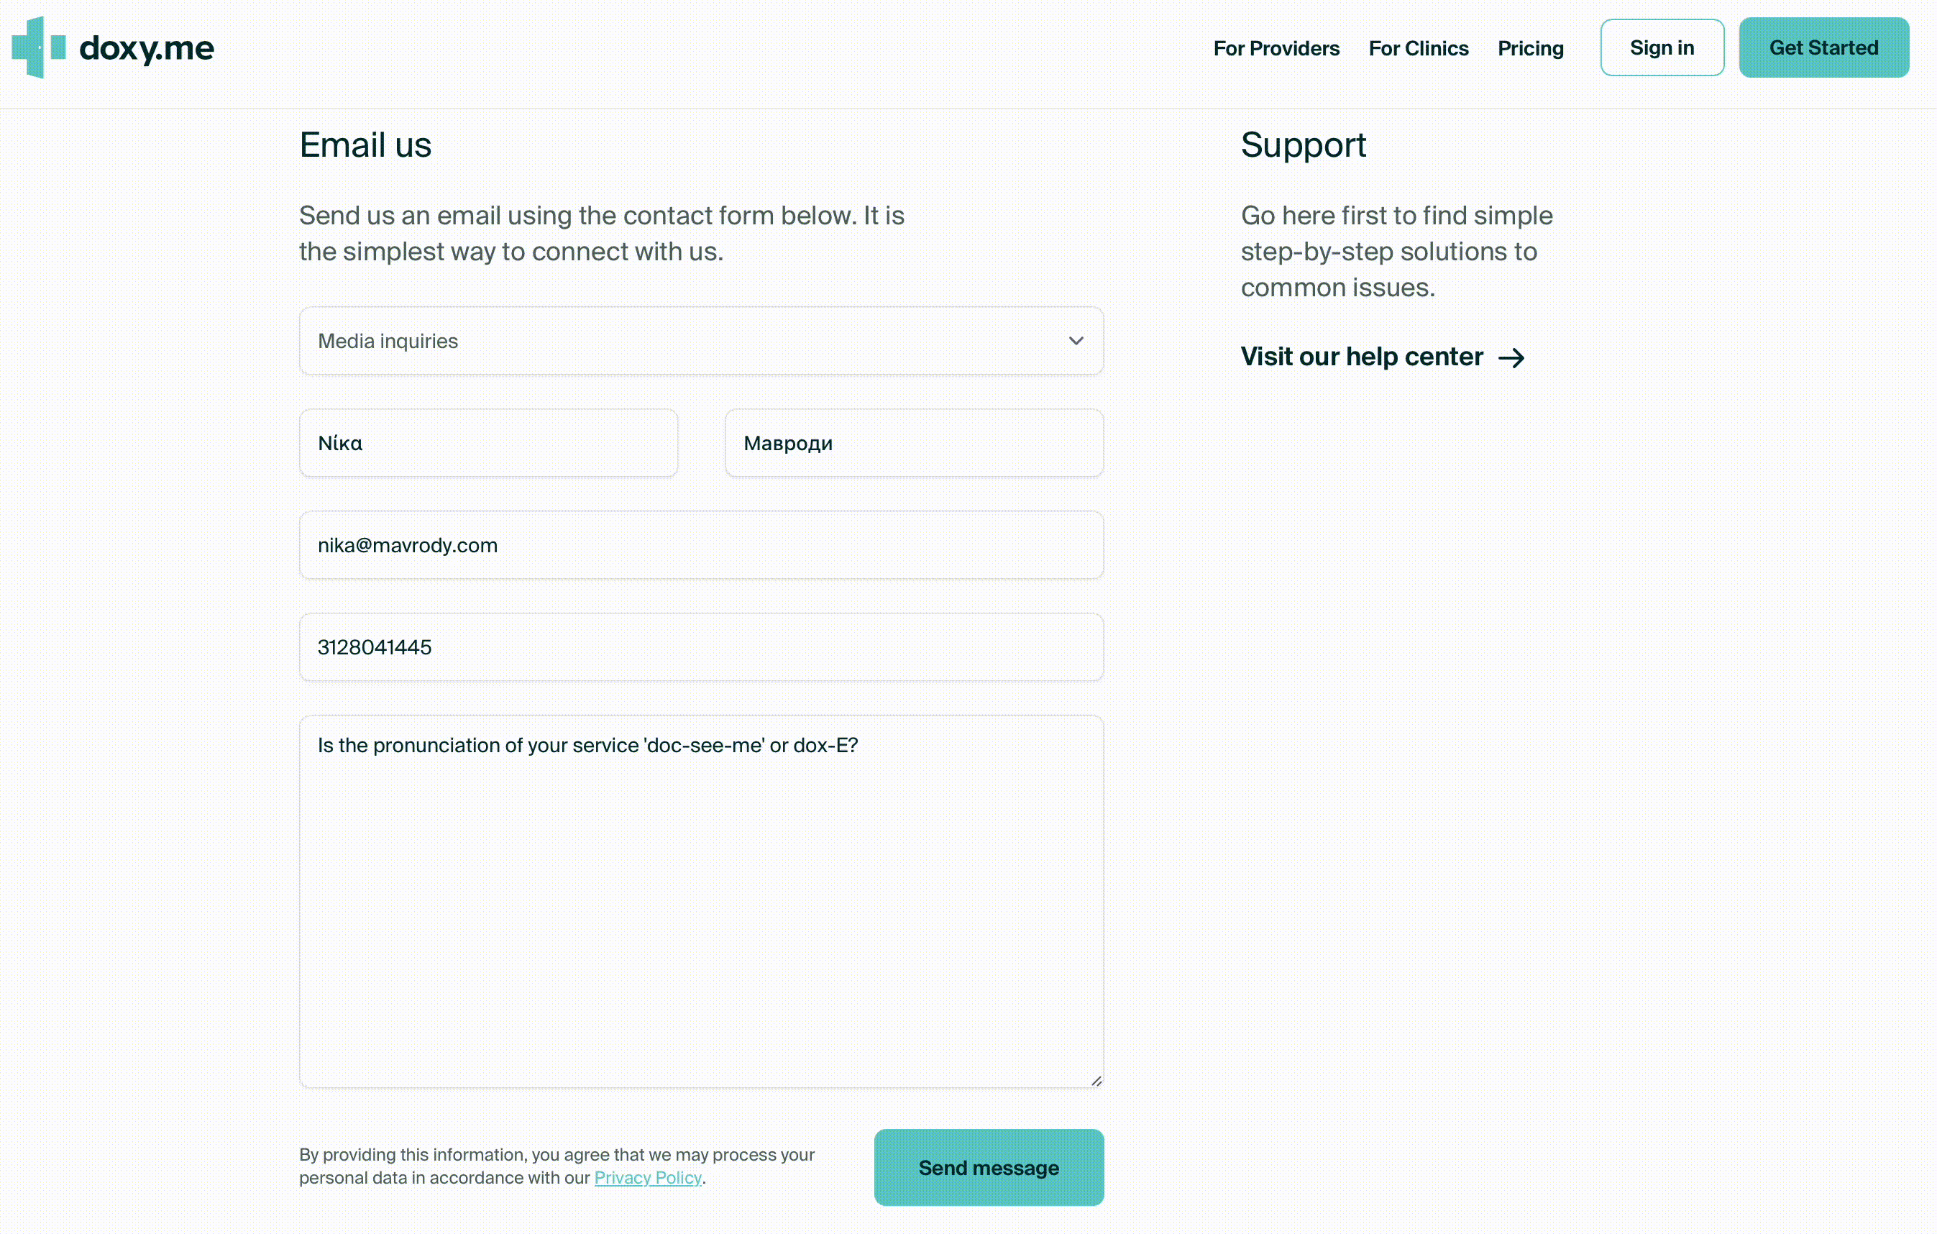Screen dimensions: 1937x1234
Task: Click the doxy.me cross logo icon
Action: tap(39, 47)
